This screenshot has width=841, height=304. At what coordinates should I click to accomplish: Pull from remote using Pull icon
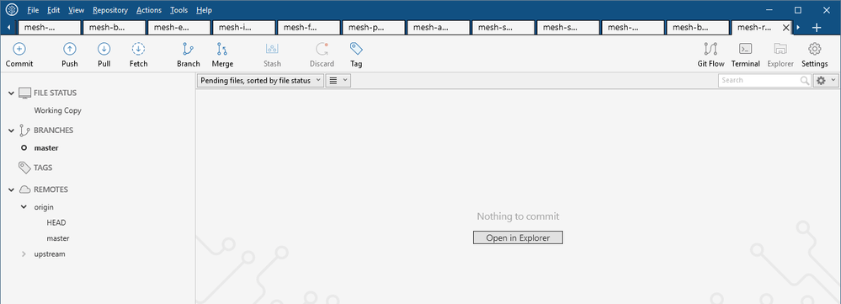104,50
